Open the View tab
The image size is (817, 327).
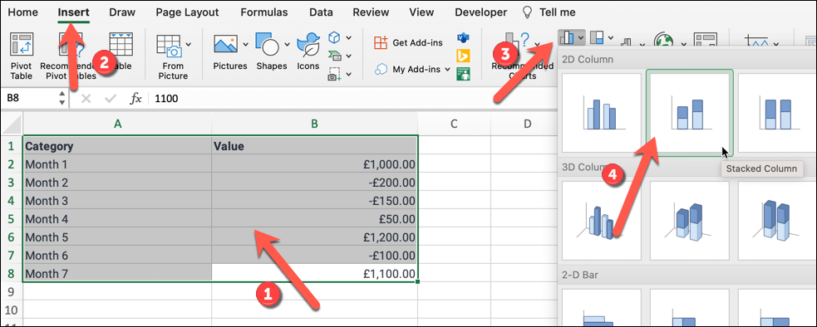click(421, 12)
